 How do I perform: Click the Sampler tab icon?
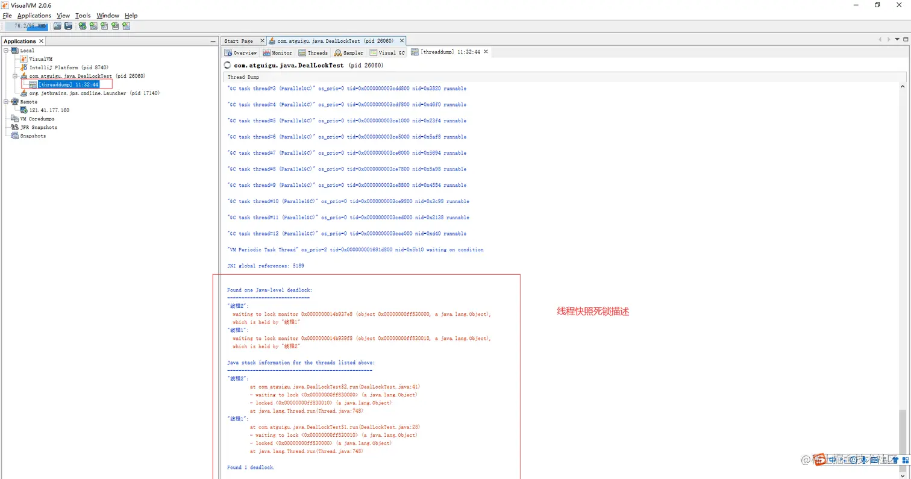tap(338, 52)
